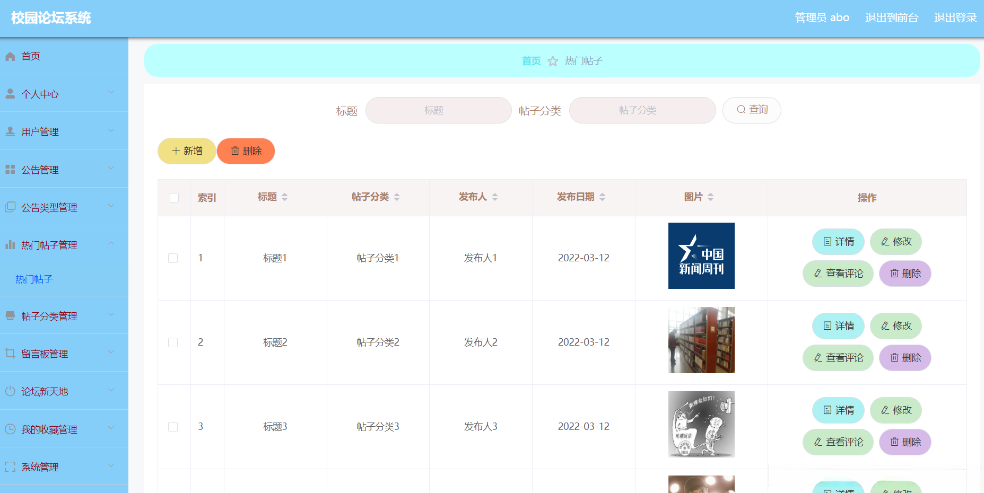Screen dimensions: 984x493
Task: Click 修改 for row 标题2
Action: tap(896, 326)
